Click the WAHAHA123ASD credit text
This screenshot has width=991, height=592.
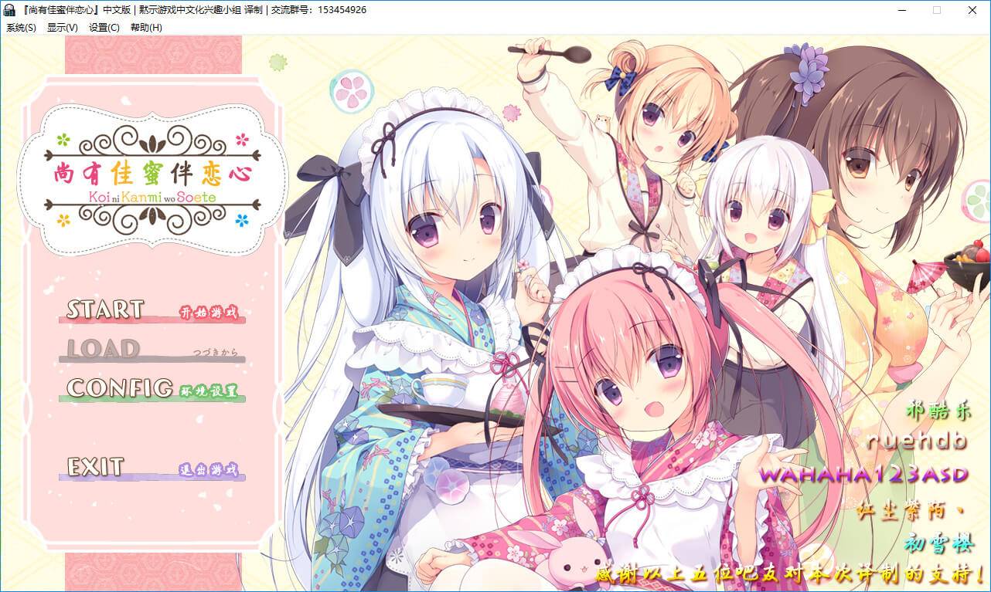pyautogui.click(x=864, y=473)
